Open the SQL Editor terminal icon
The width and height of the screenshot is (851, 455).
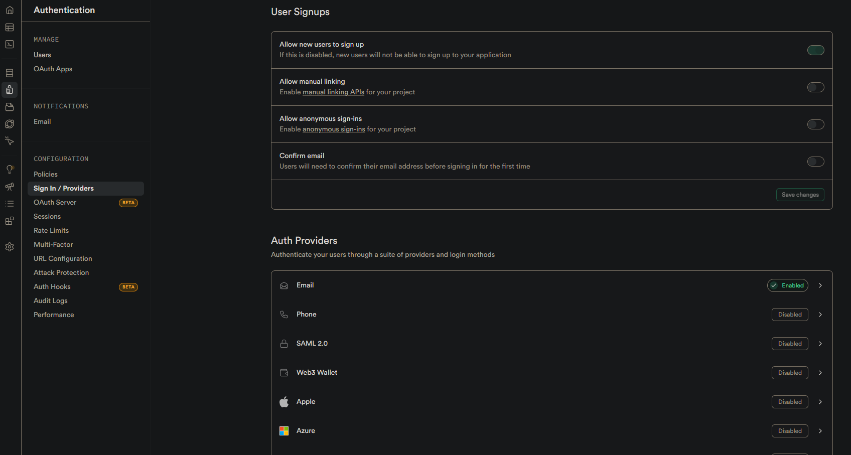[10, 45]
